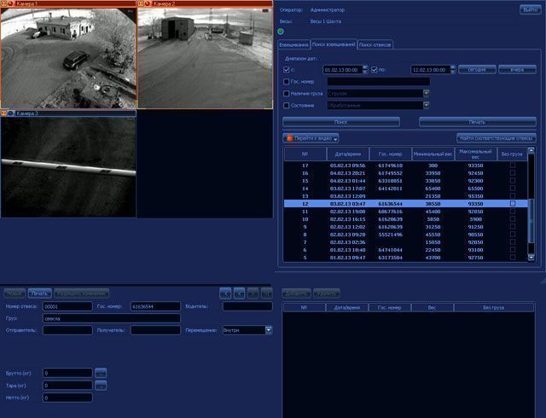
Task: Click Найти соответствующие отвесы button
Action: [x=497, y=138]
